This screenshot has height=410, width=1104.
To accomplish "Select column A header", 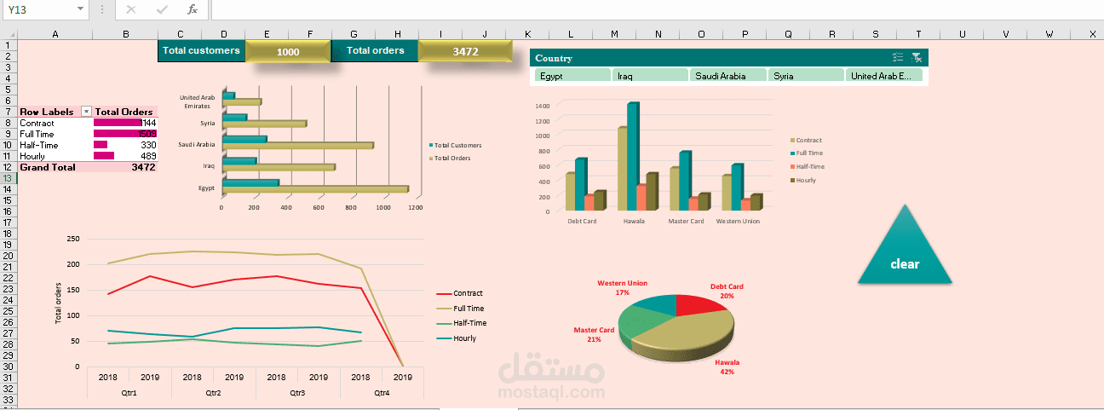I will [x=55, y=34].
